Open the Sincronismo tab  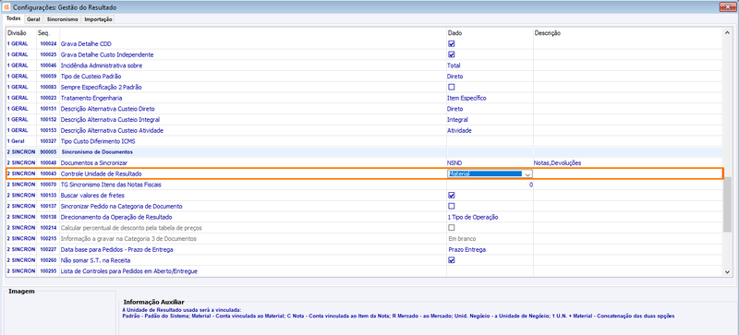62,19
